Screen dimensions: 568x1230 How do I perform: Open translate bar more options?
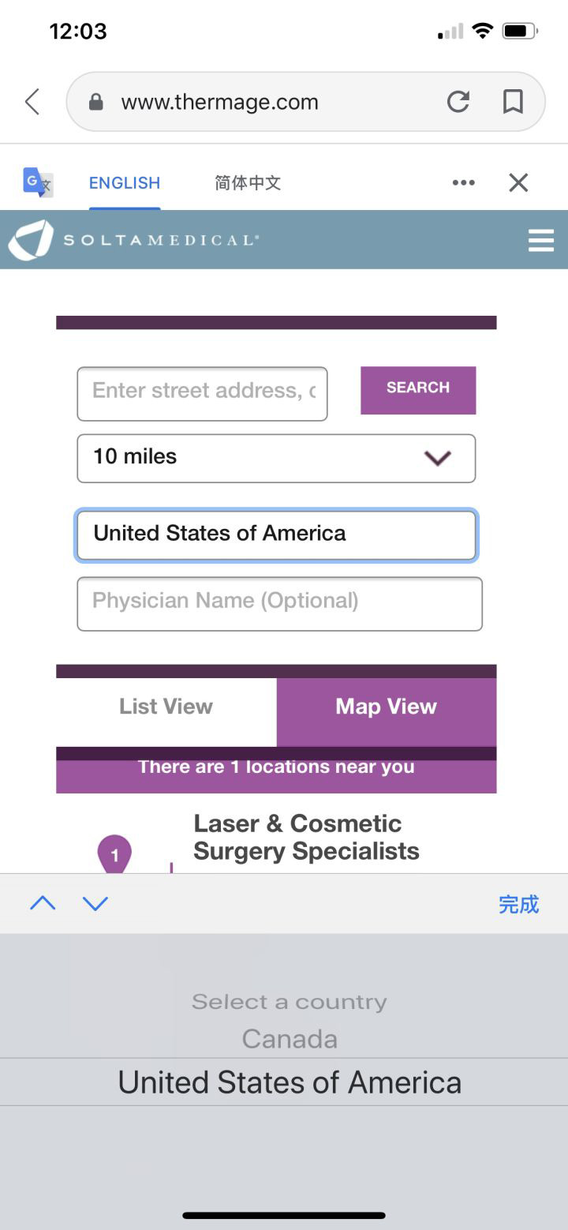(464, 182)
